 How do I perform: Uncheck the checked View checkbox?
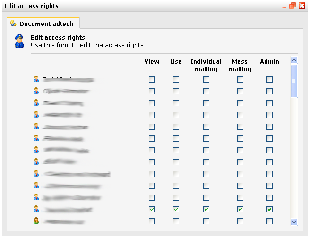coord(152,209)
